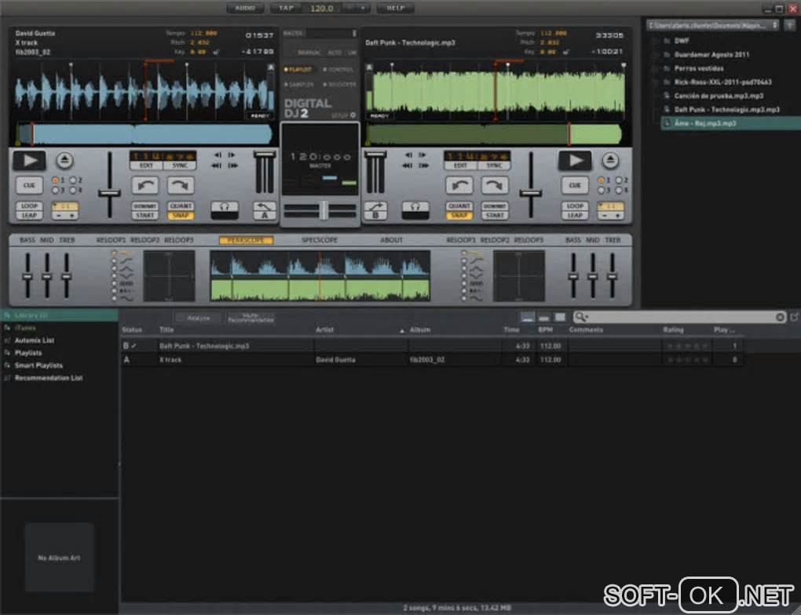Click the pitch bend down arrow on deck A
801x615 pixels.
coord(145,185)
